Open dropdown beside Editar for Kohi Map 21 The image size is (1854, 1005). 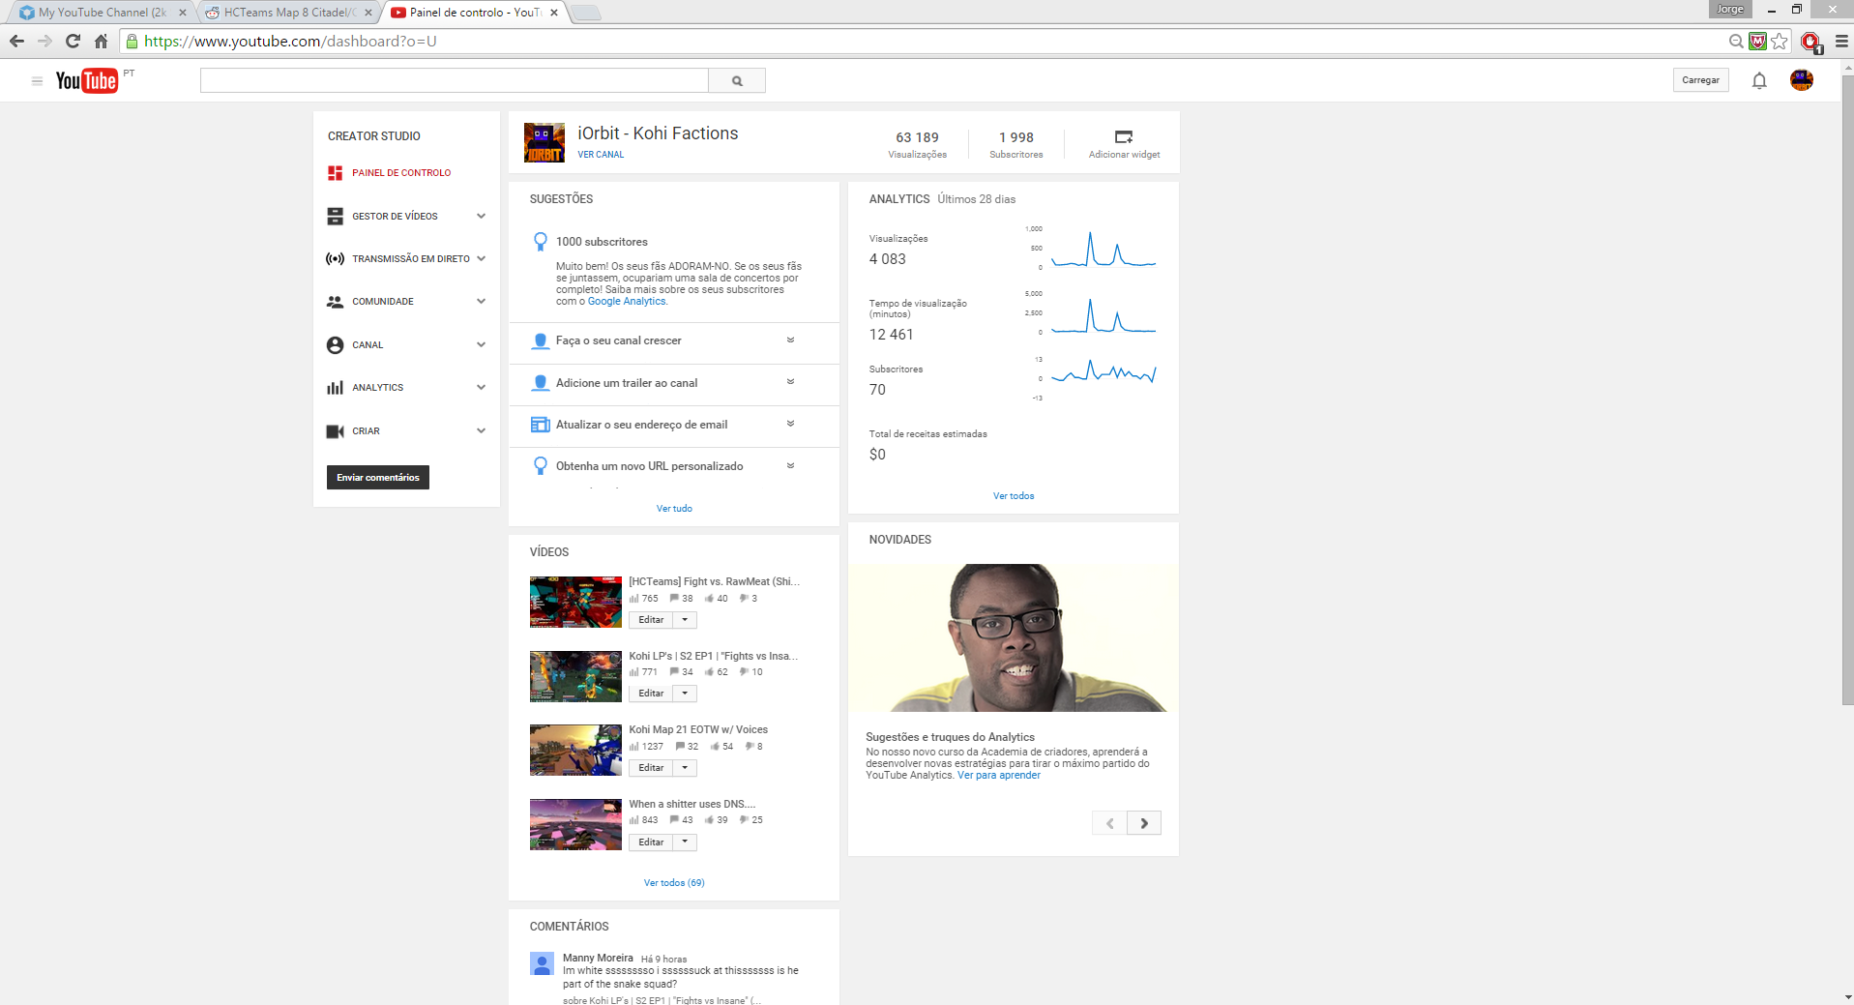(685, 768)
